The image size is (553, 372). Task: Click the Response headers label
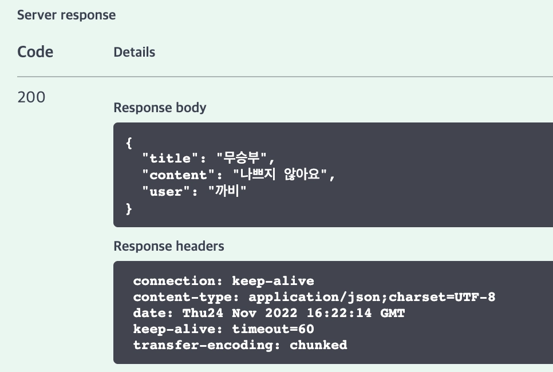169,246
